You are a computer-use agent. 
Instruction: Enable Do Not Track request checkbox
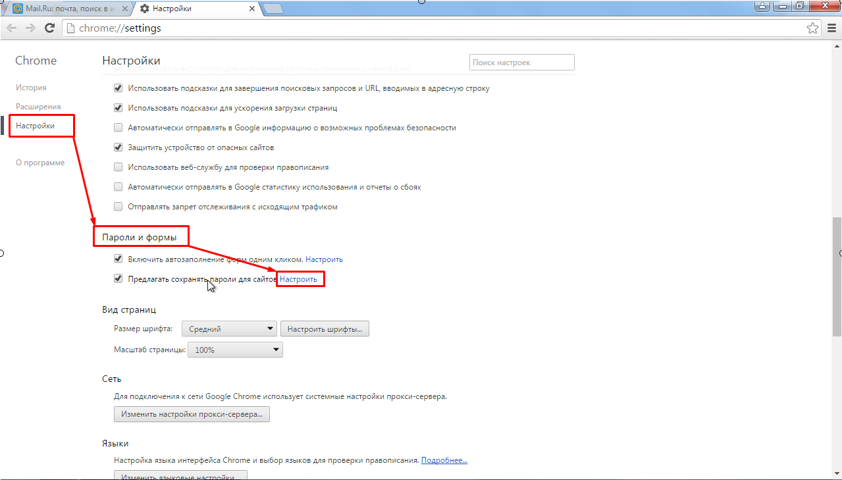coord(118,207)
